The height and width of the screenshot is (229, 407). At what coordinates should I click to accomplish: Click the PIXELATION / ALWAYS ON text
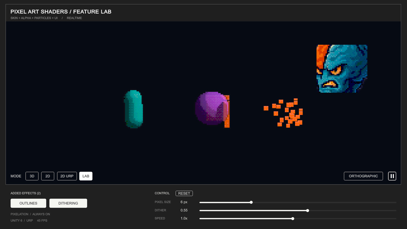30,214
